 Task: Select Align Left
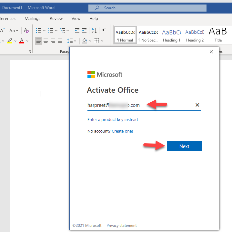pos(39,41)
